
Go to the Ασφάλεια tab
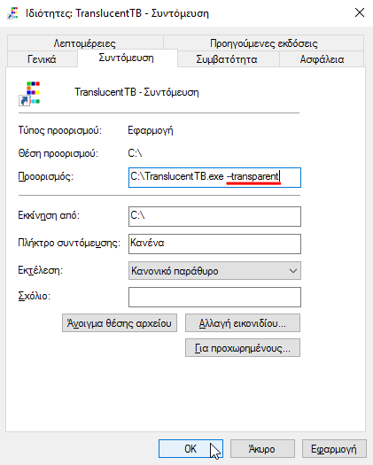coord(322,59)
